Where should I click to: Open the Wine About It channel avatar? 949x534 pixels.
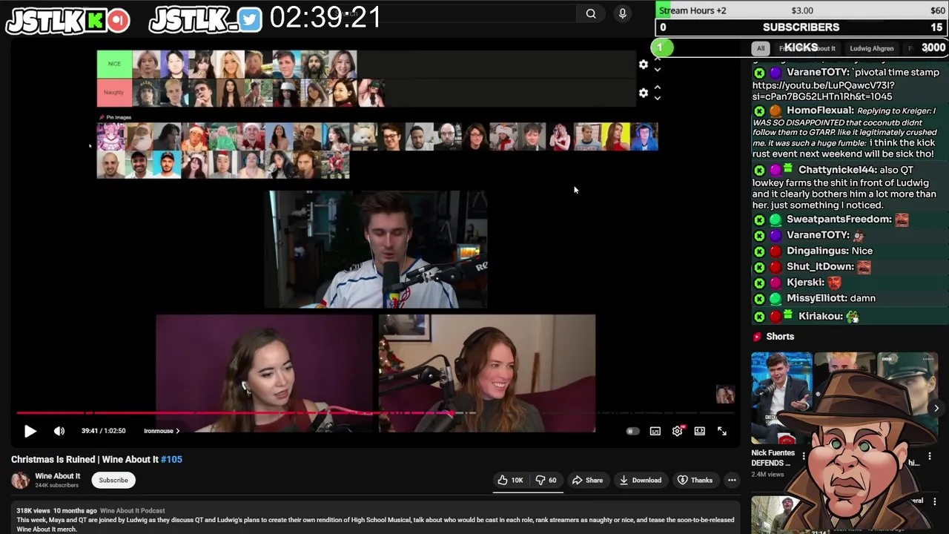[x=20, y=480]
